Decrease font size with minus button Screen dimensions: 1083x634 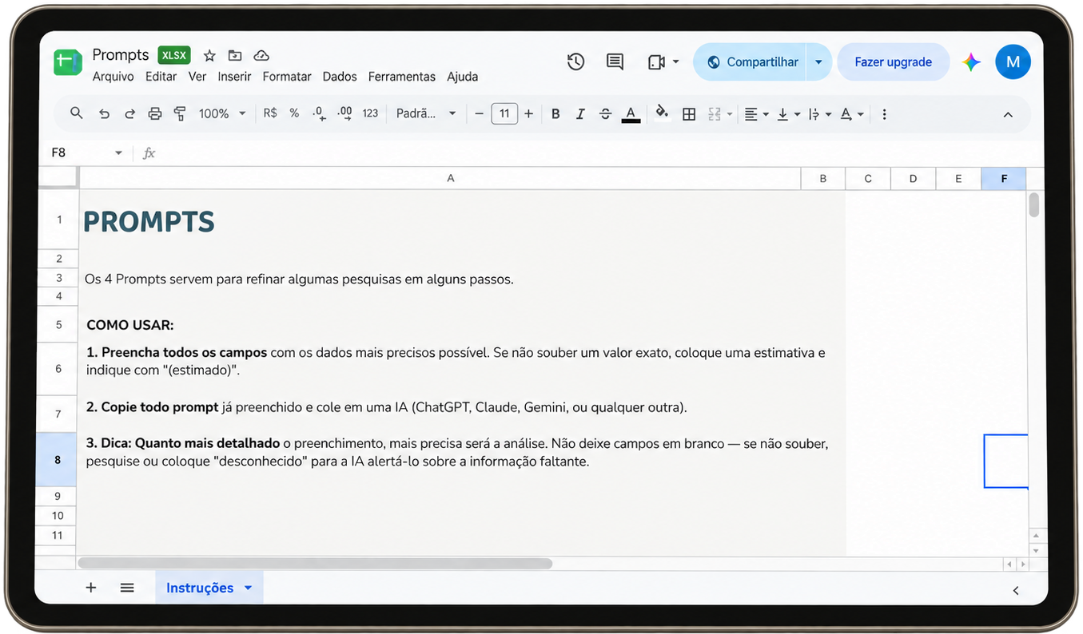479,114
